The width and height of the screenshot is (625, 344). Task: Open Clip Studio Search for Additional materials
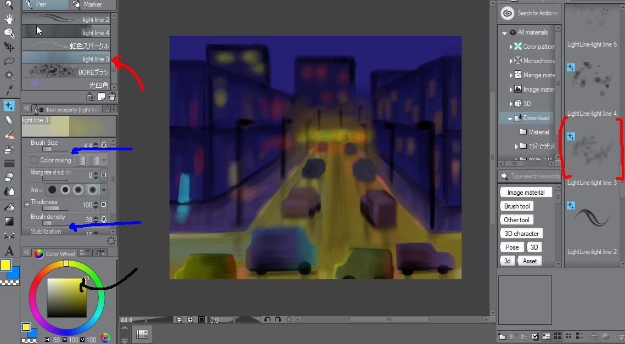click(530, 13)
